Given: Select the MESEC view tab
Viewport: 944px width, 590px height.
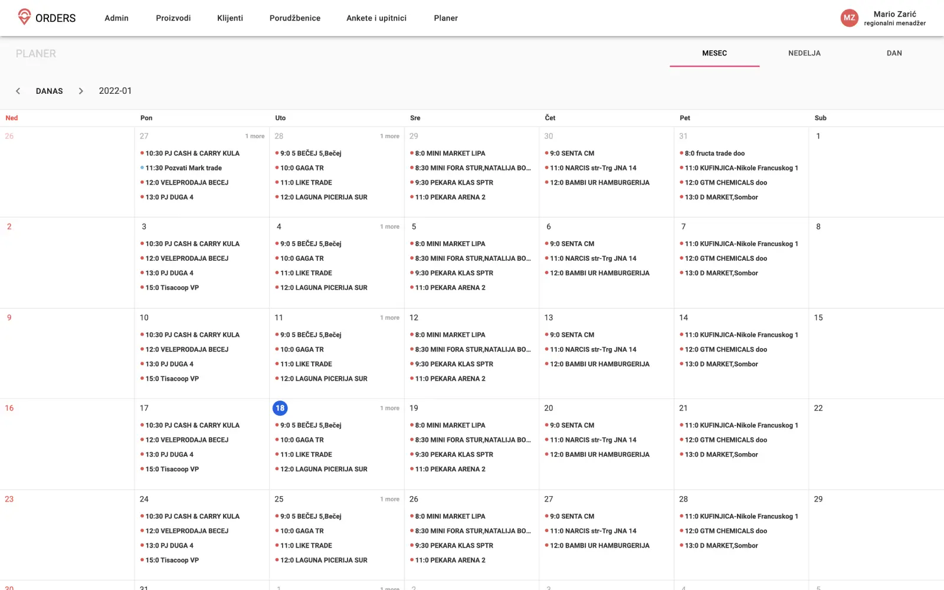Looking at the screenshot, I should click(x=714, y=53).
